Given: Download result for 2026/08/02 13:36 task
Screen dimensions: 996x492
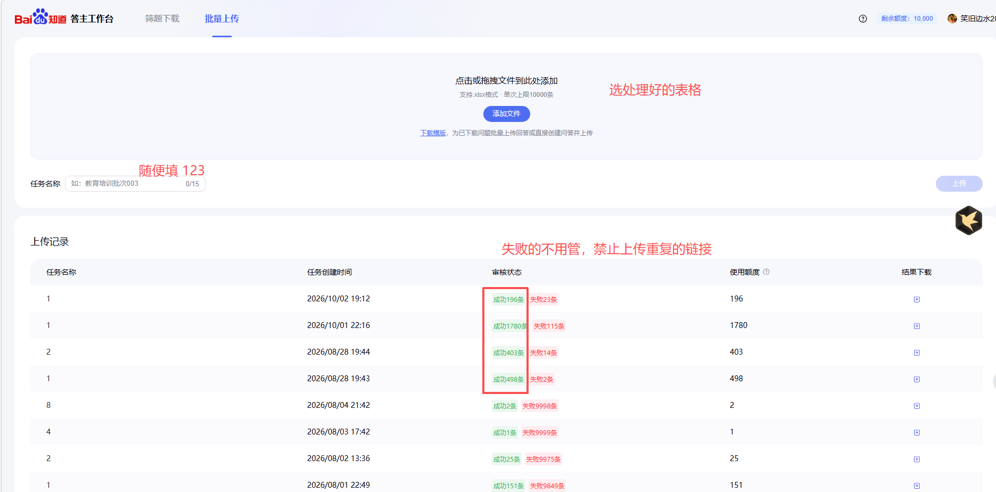Looking at the screenshot, I should click(x=917, y=459).
